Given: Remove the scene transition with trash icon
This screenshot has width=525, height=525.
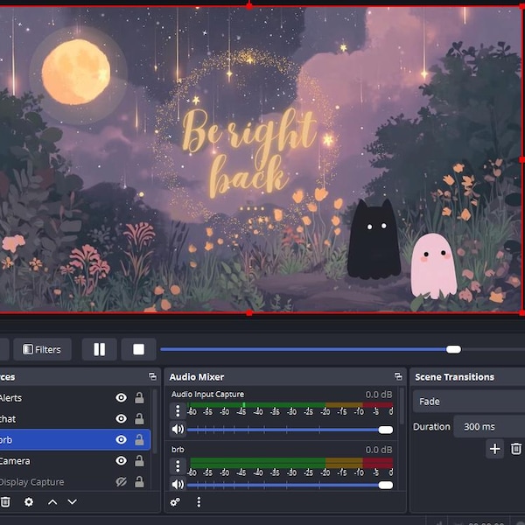Looking at the screenshot, I should (516, 449).
